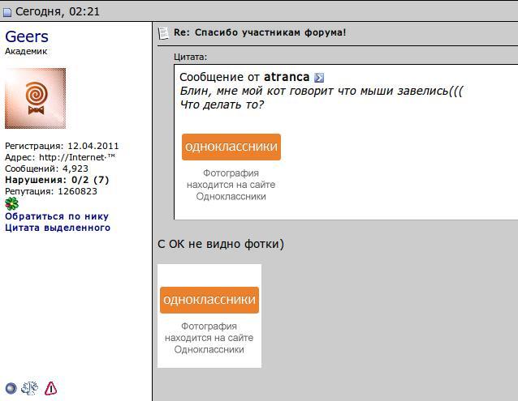Report post with the red warning triangle
This screenshot has width=518, height=401.
point(50,388)
